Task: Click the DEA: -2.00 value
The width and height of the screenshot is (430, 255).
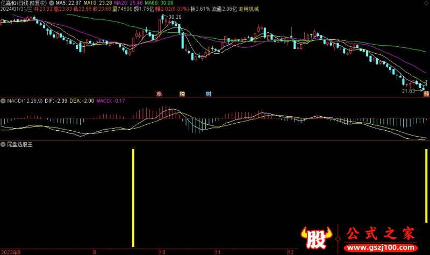Action: point(82,101)
